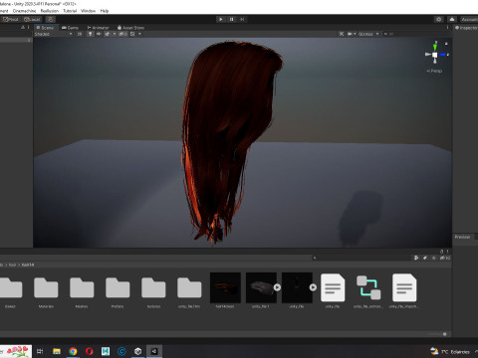This screenshot has width=478, height=358.
Task: Open the component tools wrench icon
Action: [342, 34]
